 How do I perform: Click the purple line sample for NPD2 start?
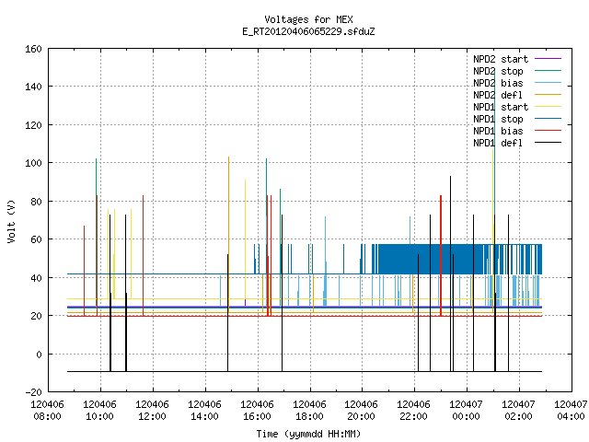[548, 59]
